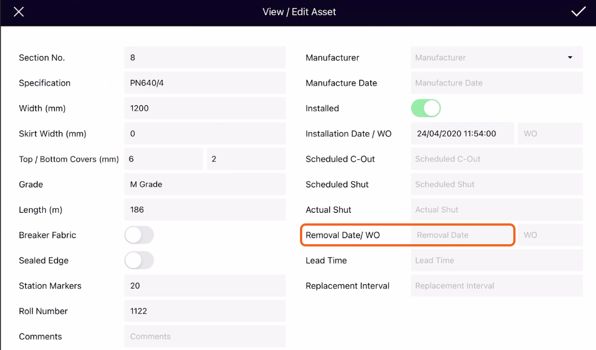Focus the Replacement Interval field
This screenshot has width=596, height=350.
497,285
